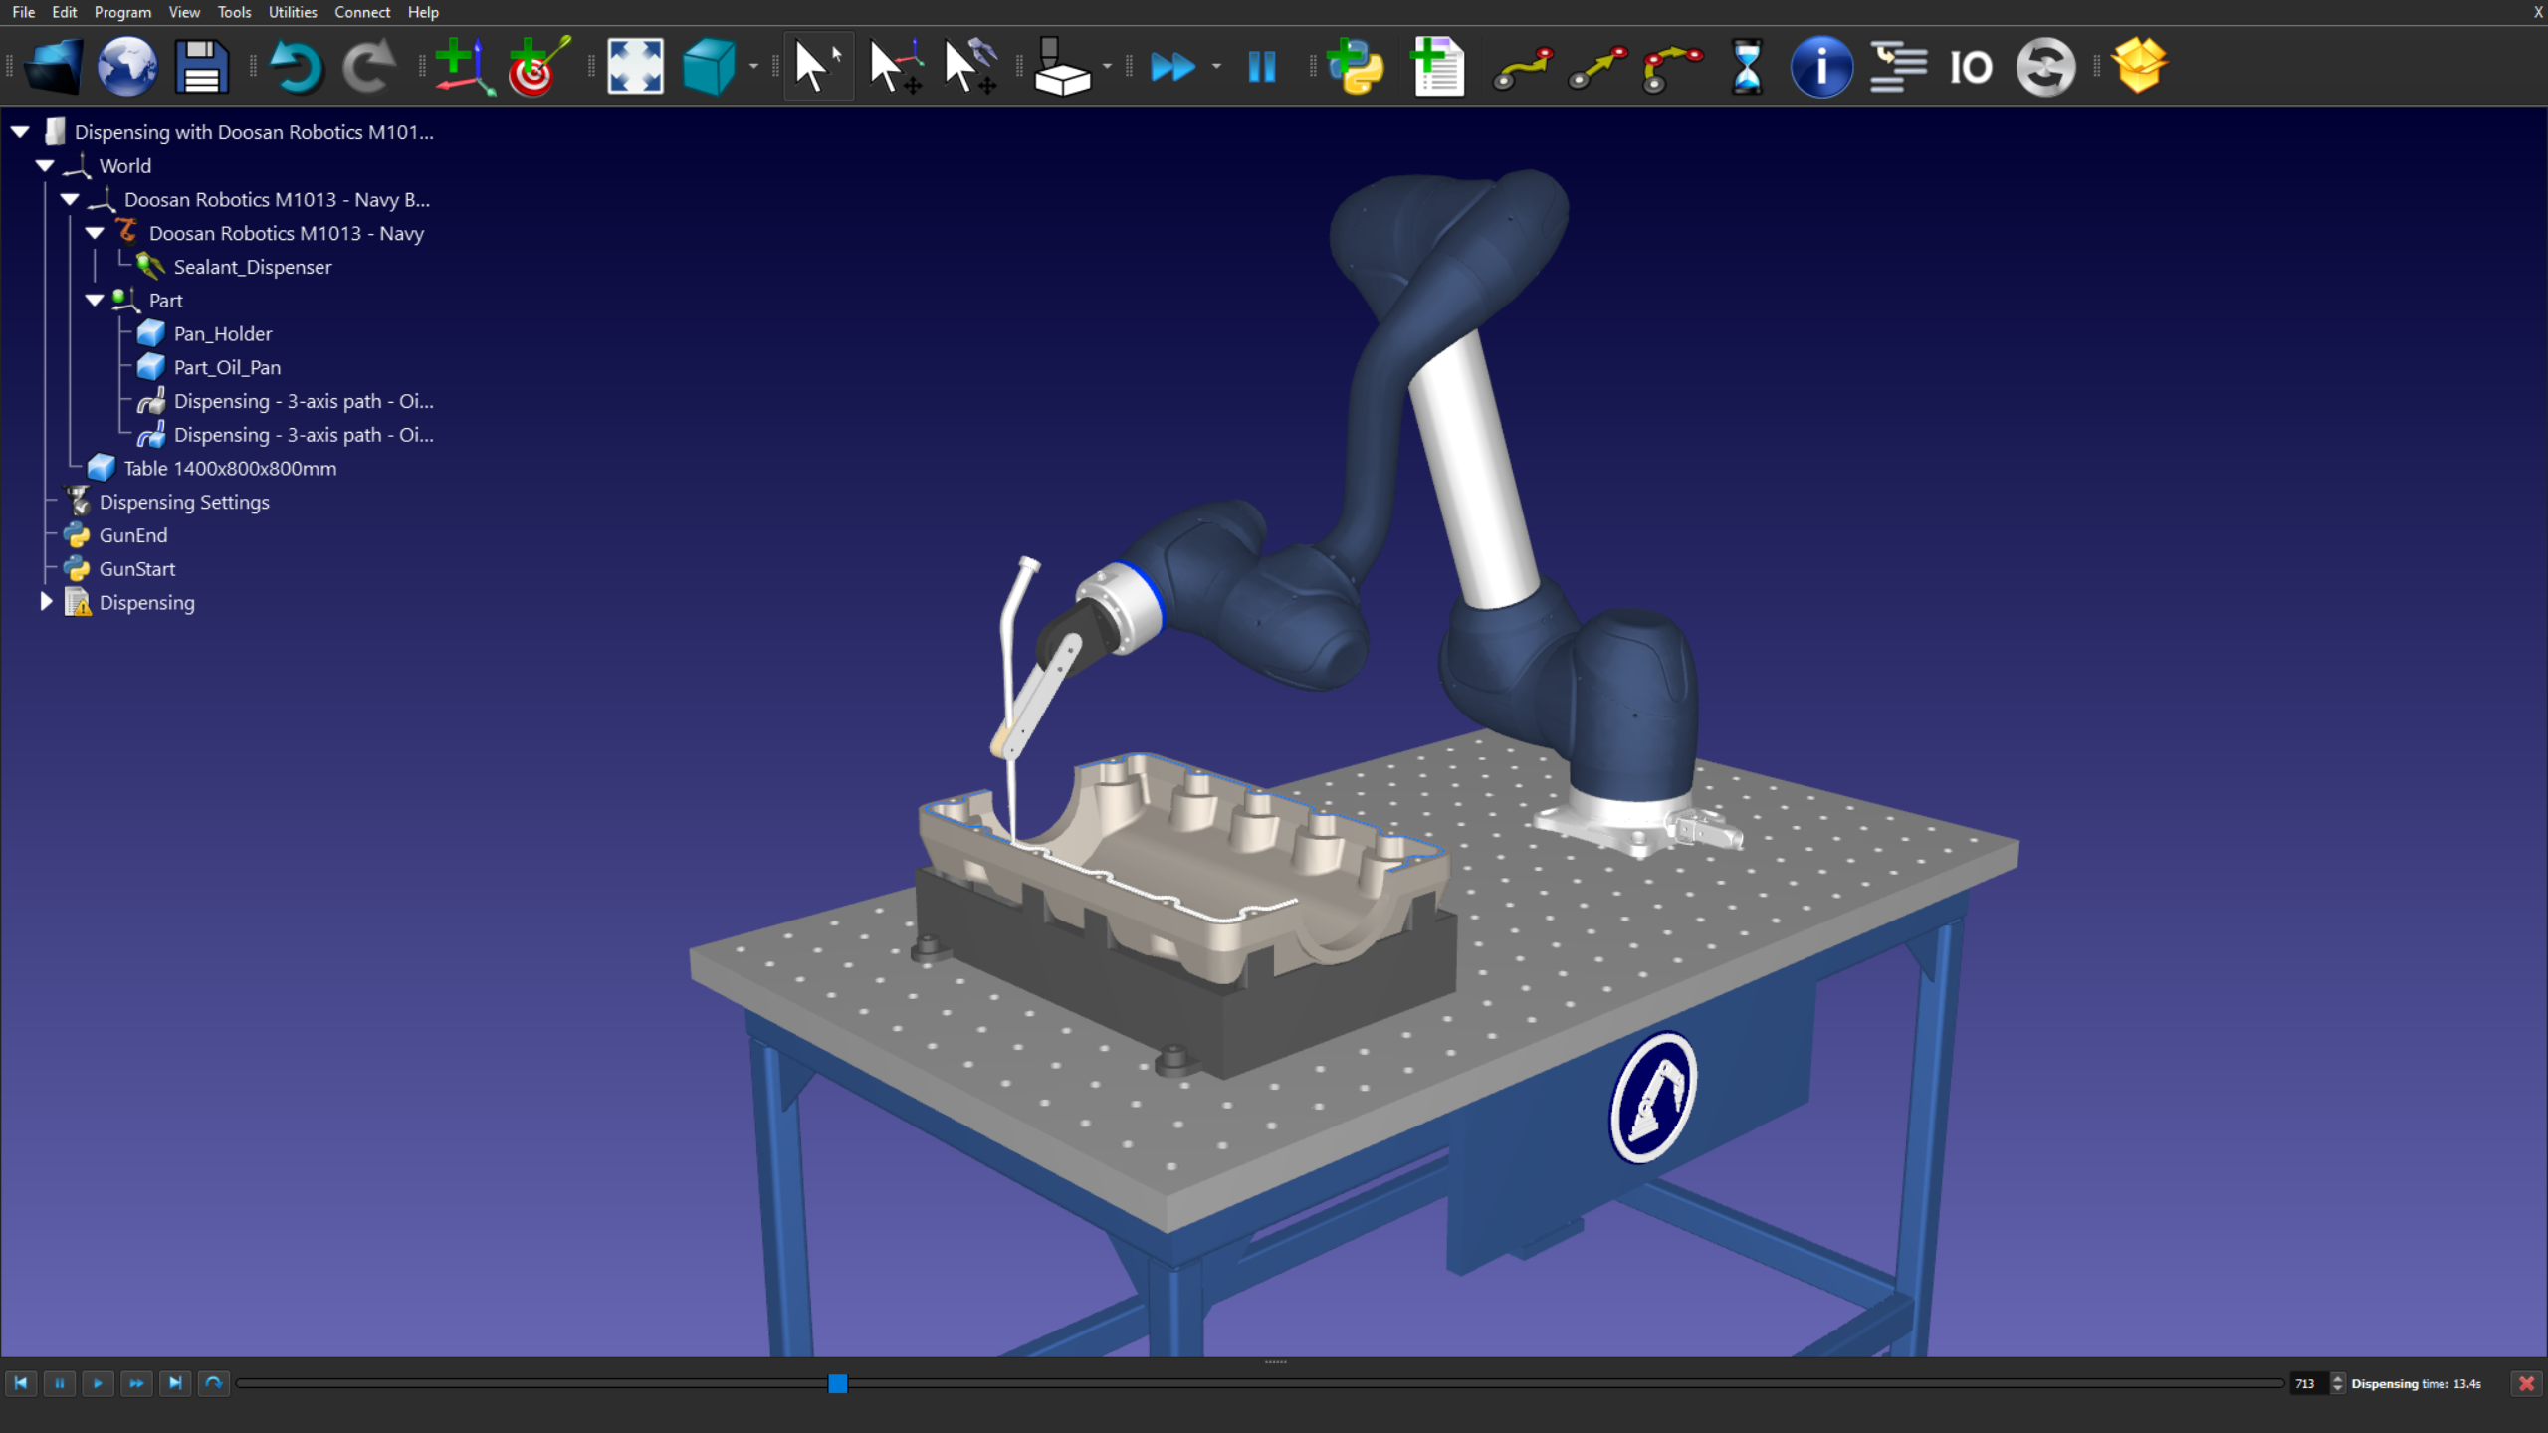The width and height of the screenshot is (2548, 1433).
Task: Open the online library globe icon
Action: click(127, 67)
